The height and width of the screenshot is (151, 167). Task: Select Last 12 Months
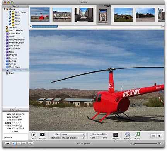pyautogui.click(x=16, y=31)
